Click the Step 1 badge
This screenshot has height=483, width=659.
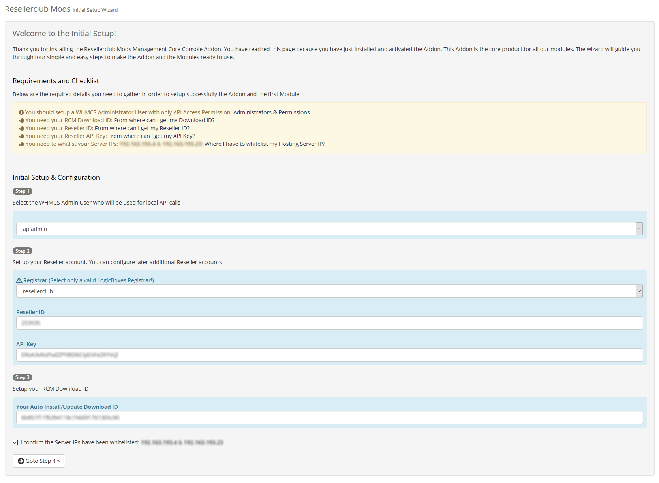[x=23, y=191]
